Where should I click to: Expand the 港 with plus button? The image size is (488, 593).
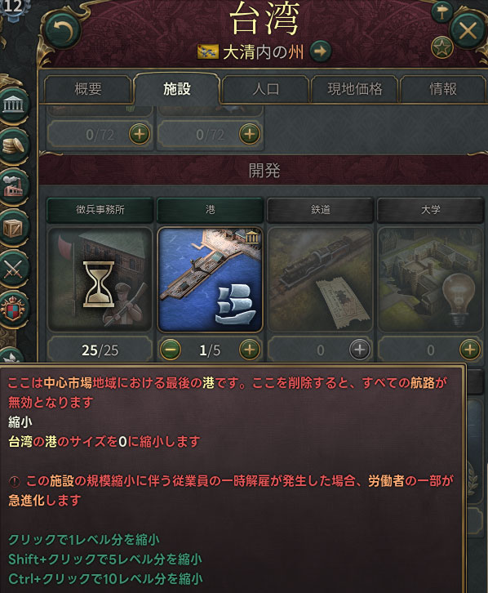[249, 350]
